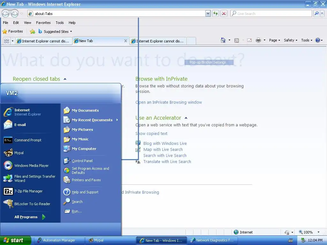
Task: Click Blog with Windows Live link
Action: pyautogui.click(x=165, y=143)
